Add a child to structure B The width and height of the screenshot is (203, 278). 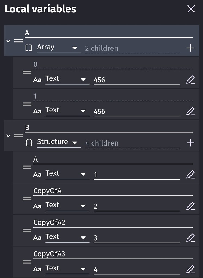pos(190,143)
